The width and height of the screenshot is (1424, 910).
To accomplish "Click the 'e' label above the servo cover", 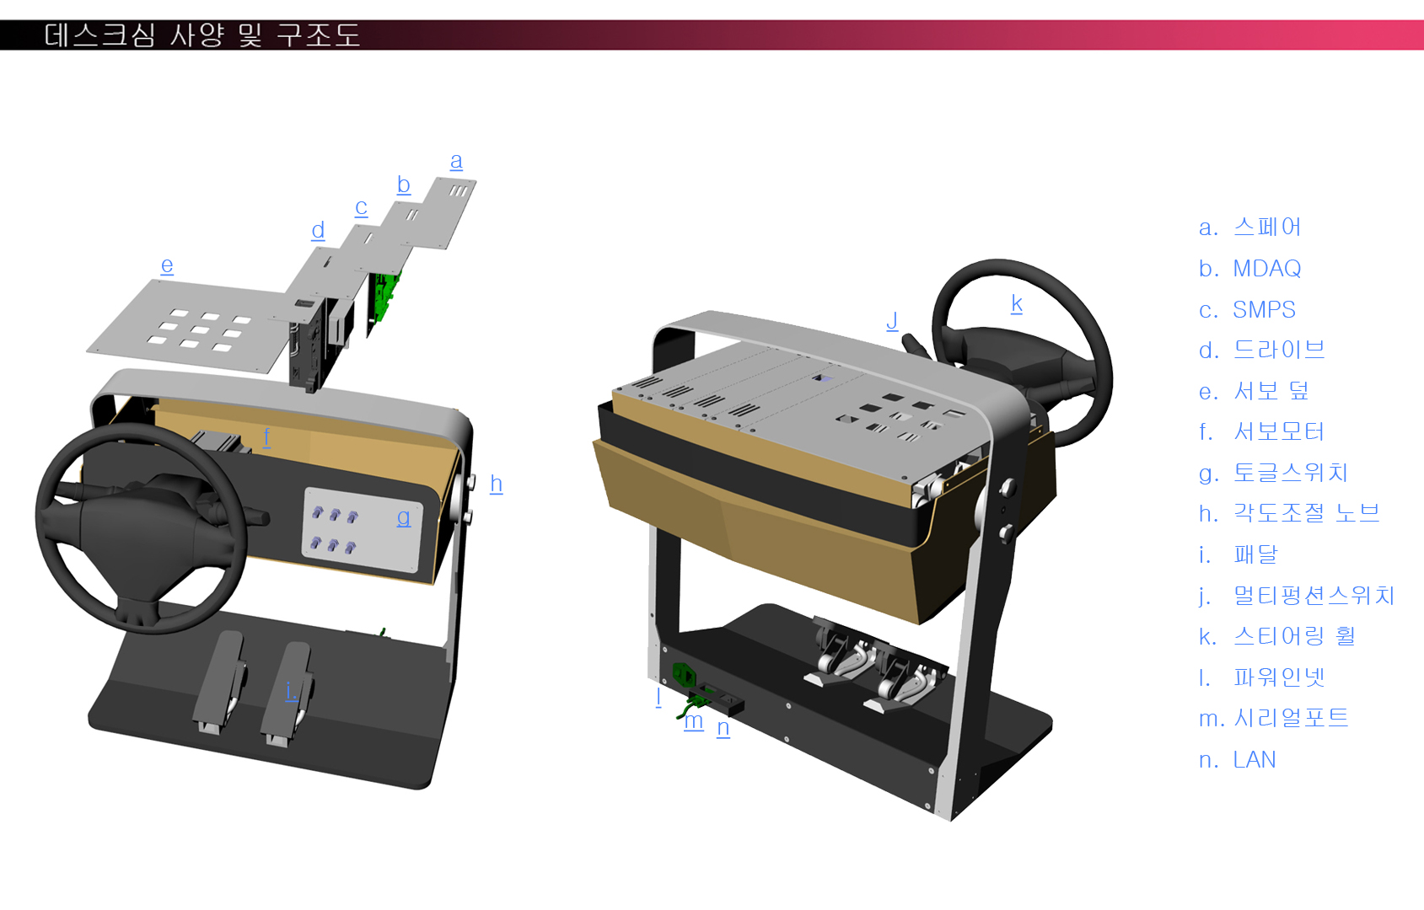I will point(167,265).
